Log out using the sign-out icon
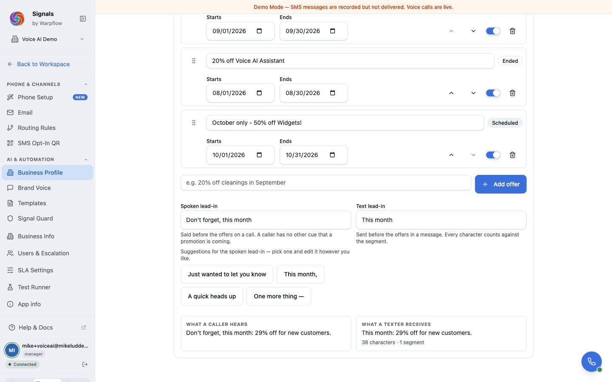Viewport: 612px width, 382px height. (85, 364)
